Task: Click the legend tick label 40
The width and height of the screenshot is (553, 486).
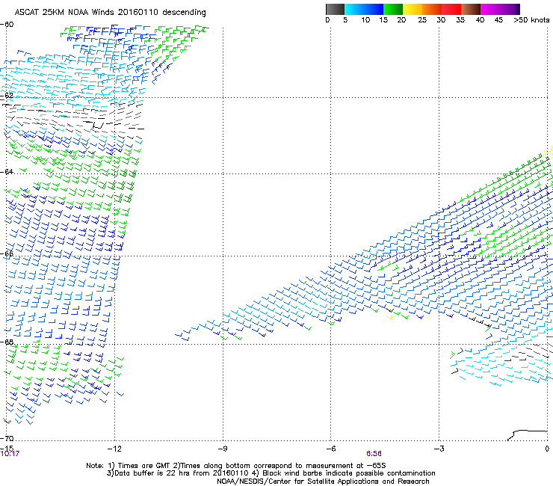Action: click(x=480, y=20)
